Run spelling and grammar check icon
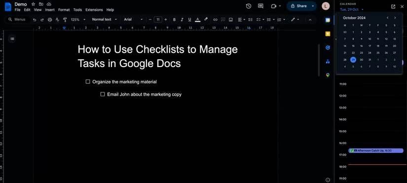407x183 pixels. point(57,19)
